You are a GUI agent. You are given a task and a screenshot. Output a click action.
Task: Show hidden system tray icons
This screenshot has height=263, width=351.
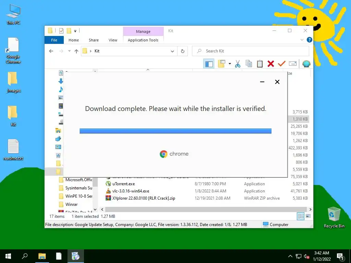[x=290, y=256]
